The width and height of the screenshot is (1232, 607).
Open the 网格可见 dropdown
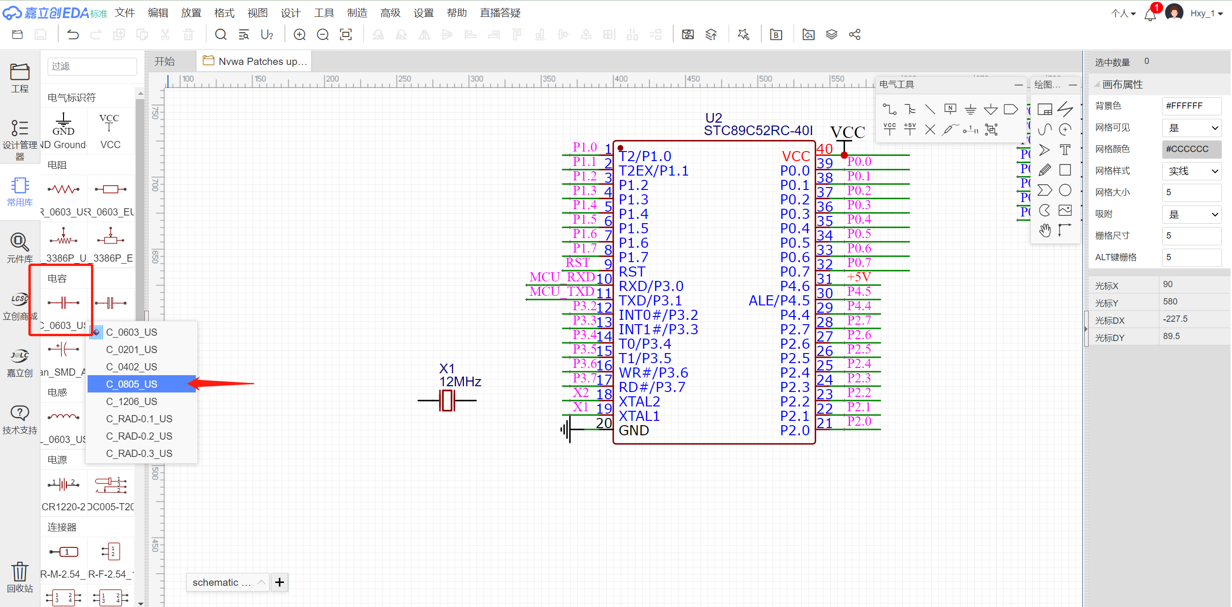(x=1192, y=128)
